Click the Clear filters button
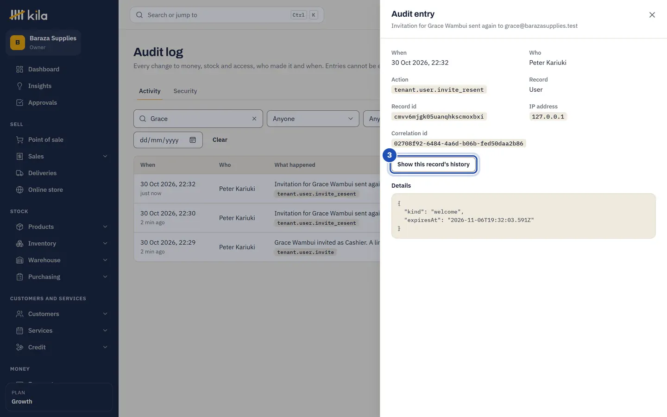Screen dimensions: 667x417 [x=220, y=140]
